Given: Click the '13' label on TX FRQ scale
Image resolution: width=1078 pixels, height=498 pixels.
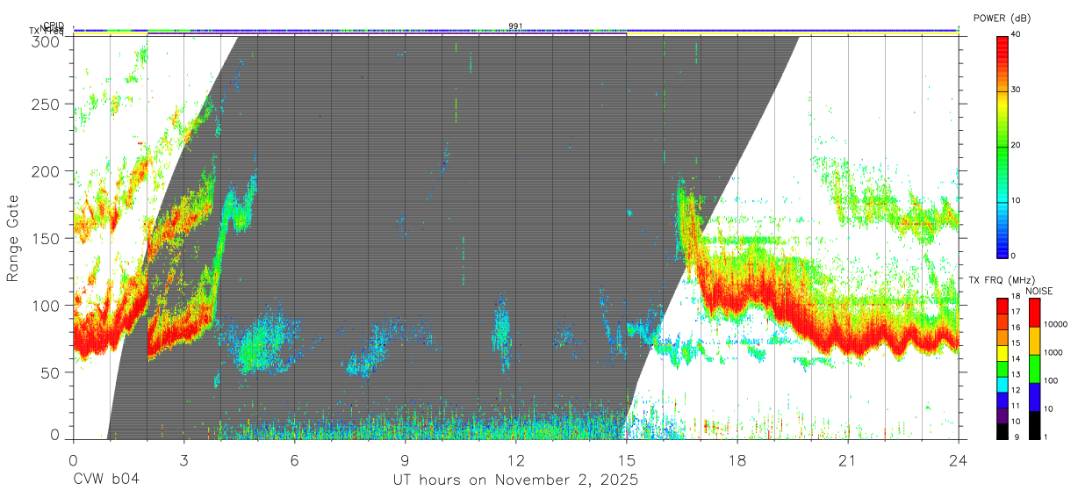Looking at the screenshot, I should click(x=1016, y=374).
